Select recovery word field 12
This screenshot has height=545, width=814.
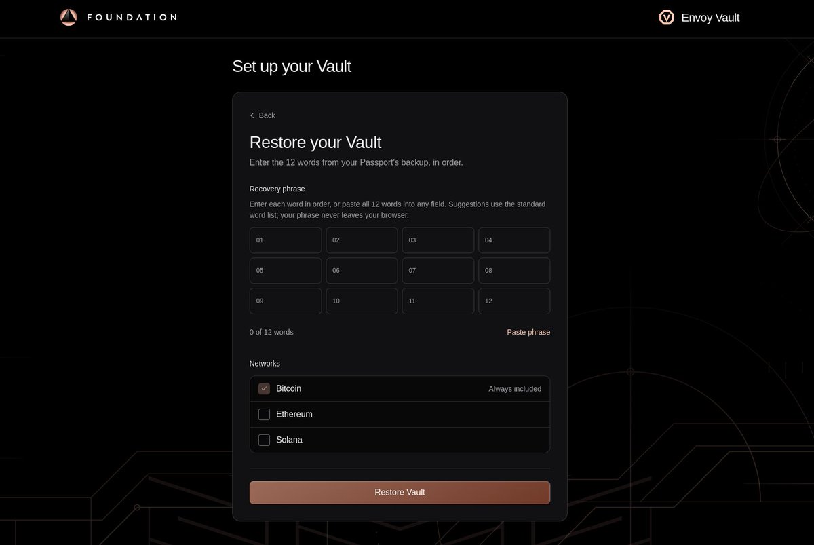(x=514, y=301)
